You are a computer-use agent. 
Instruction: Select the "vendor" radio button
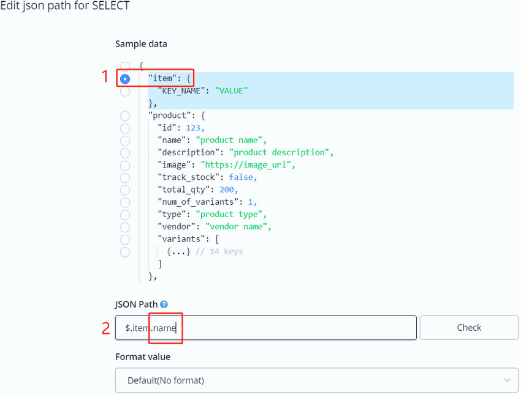[125, 227]
